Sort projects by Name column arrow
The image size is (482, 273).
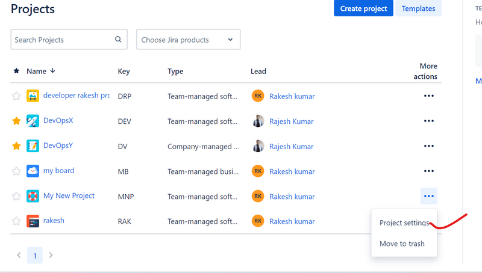click(x=53, y=71)
